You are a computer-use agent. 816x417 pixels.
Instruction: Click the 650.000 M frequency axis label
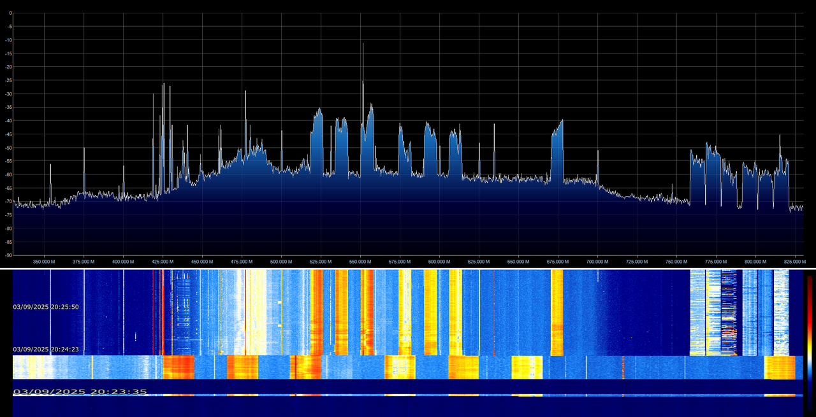pos(518,261)
